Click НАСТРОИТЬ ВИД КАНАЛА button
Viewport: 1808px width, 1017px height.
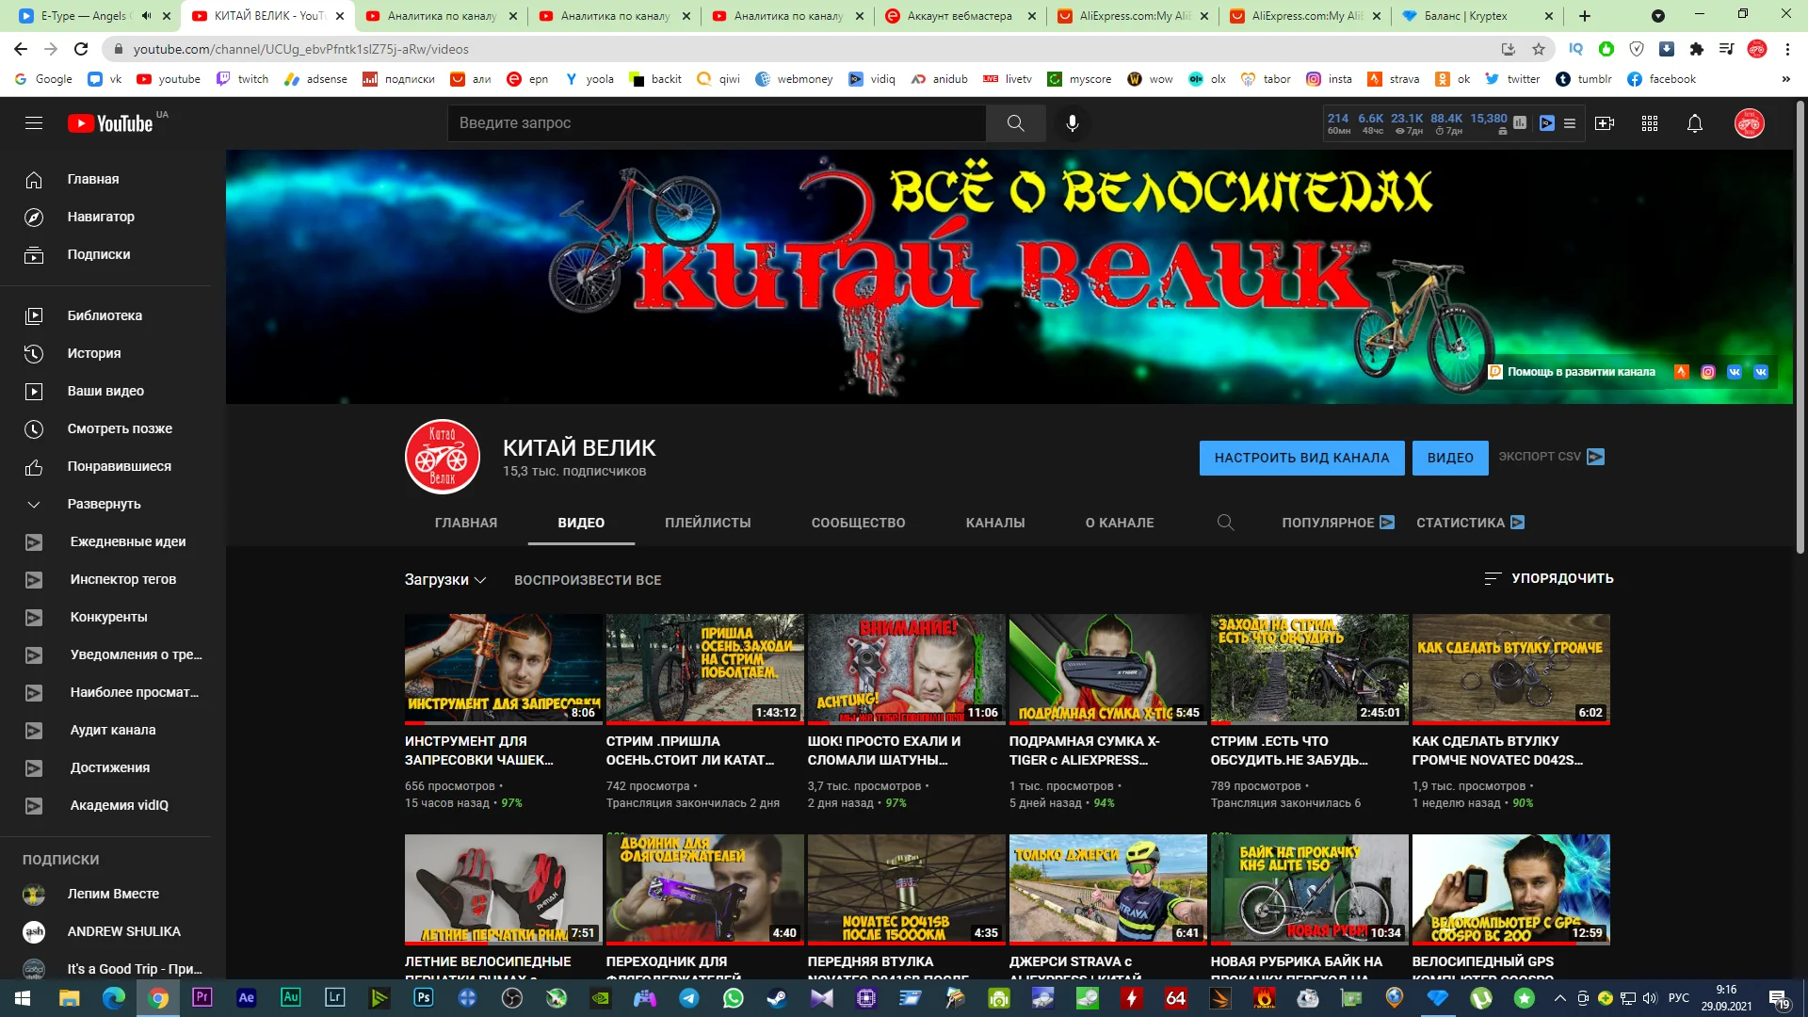pyautogui.click(x=1301, y=458)
